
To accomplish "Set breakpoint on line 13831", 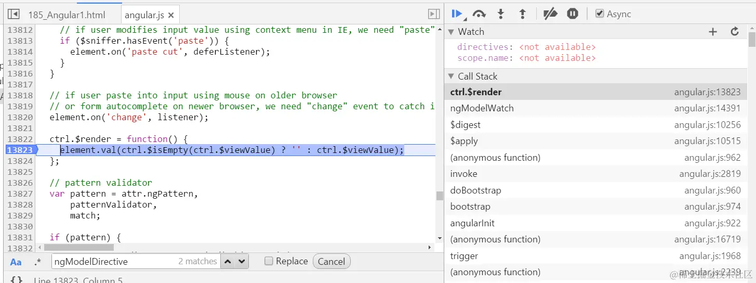I will click(20, 237).
